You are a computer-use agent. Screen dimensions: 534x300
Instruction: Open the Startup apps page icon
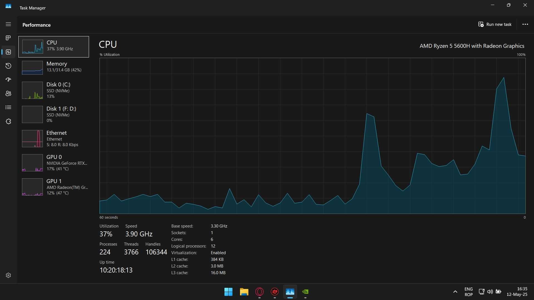[x=8, y=80]
